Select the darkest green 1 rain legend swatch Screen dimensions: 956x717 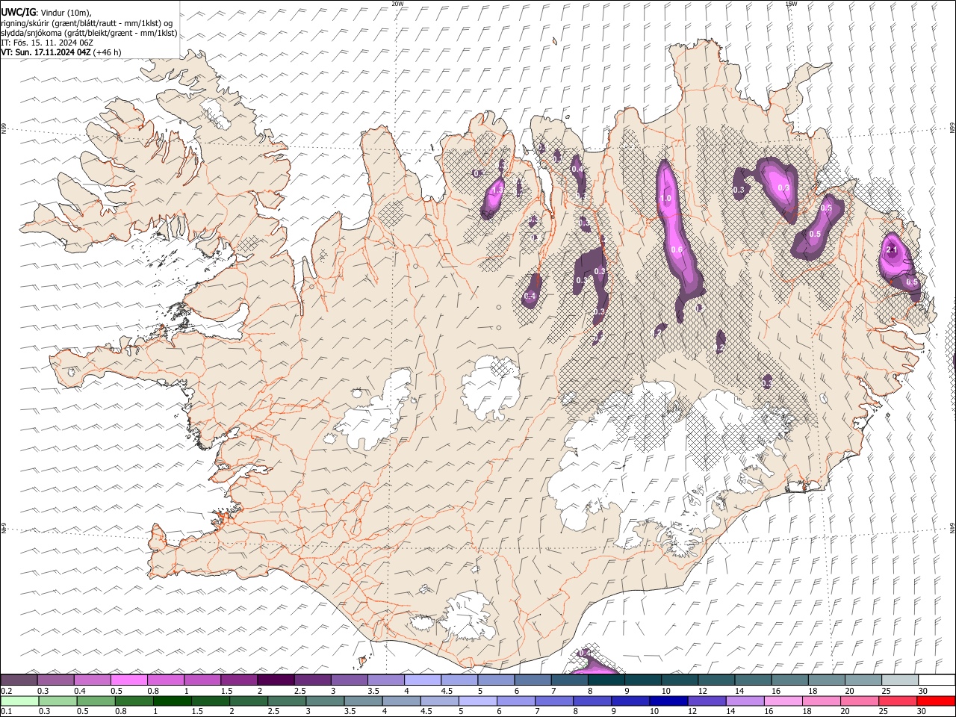click(x=173, y=701)
